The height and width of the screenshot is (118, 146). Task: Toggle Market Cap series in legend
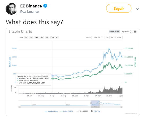tap(51, 111)
